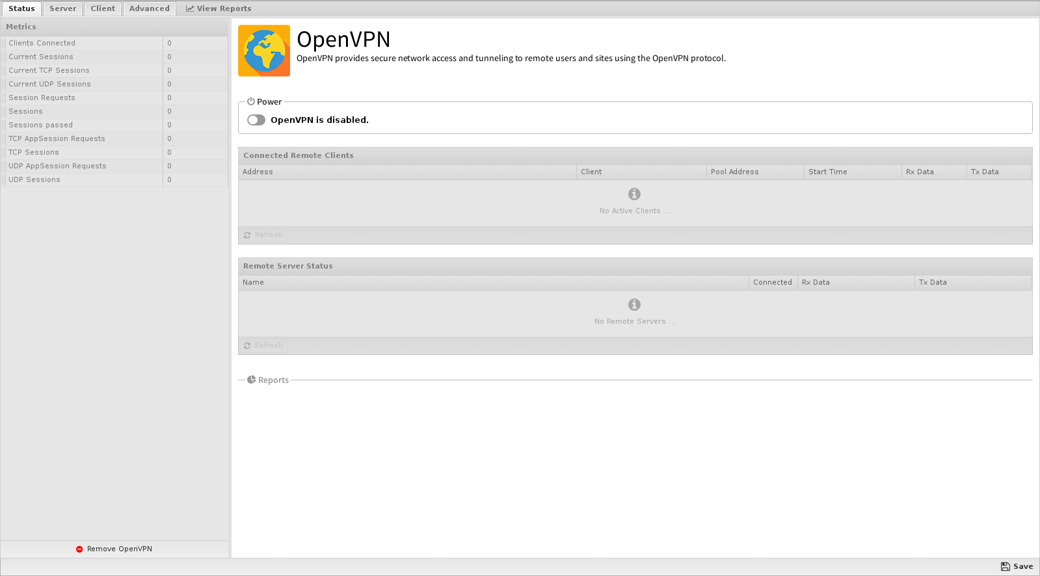Click the Start Time column header

[827, 172]
